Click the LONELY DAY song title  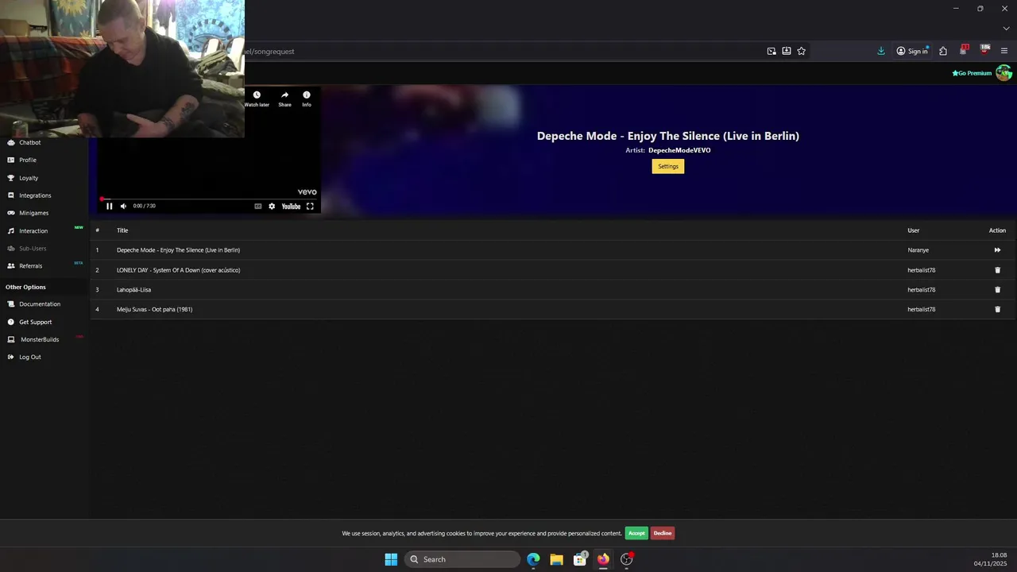(x=178, y=270)
